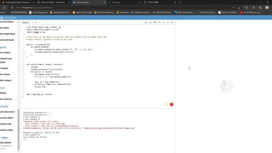This screenshot has width=272, height=153.
Task: Click the cloud icon in editor toolbar
Action: [155, 22]
